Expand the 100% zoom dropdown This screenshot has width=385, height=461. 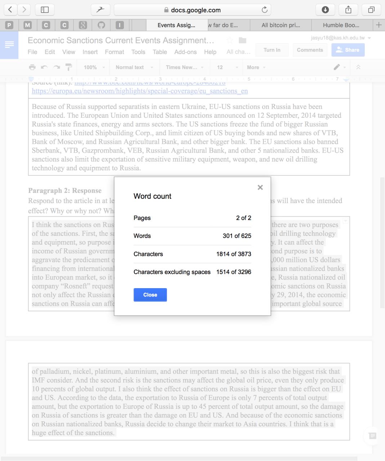coord(94,67)
